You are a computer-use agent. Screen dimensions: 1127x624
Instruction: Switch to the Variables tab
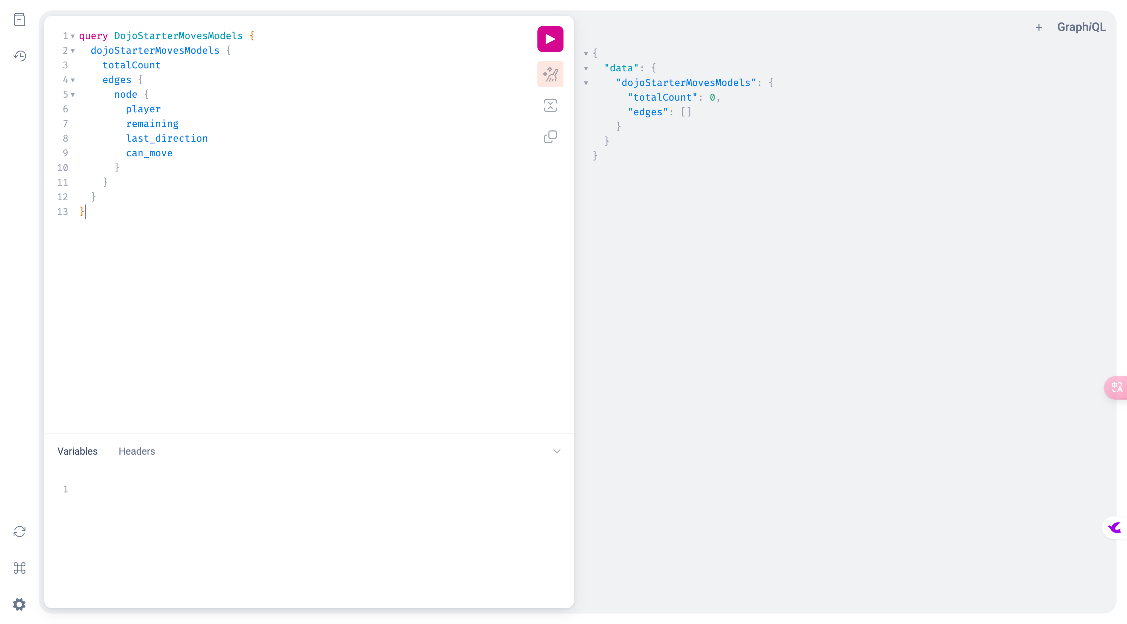[x=77, y=451]
